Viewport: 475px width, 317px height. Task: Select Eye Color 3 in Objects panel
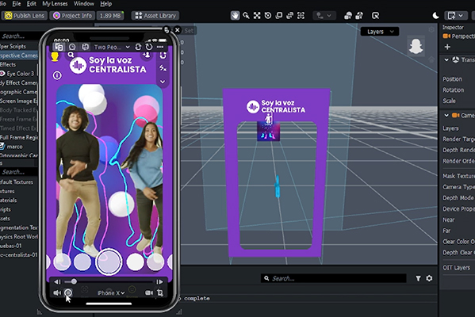click(21, 74)
